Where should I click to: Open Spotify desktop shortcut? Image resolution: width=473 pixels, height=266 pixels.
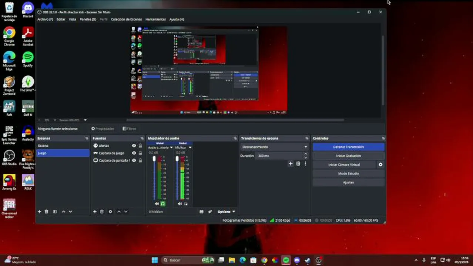(28, 59)
